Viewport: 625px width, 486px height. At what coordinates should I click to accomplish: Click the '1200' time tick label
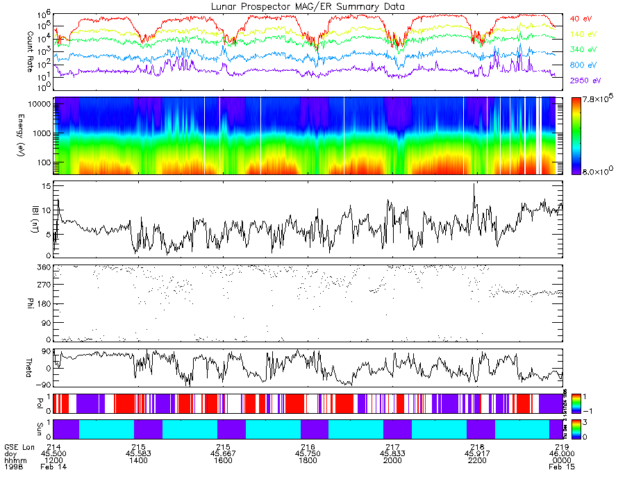(x=53, y=460)
